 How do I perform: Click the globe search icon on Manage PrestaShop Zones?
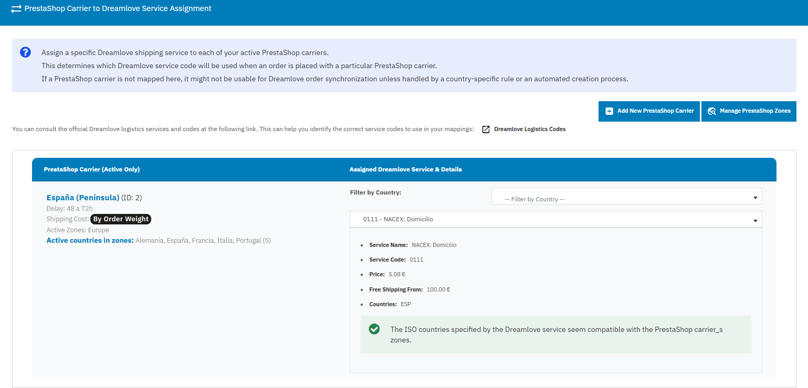(712, 111)
